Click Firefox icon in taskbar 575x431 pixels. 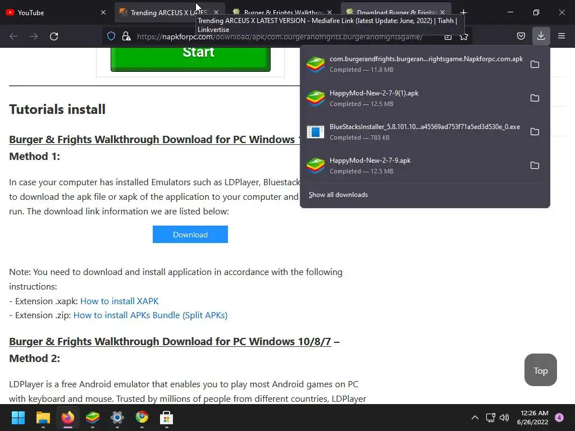68,418
